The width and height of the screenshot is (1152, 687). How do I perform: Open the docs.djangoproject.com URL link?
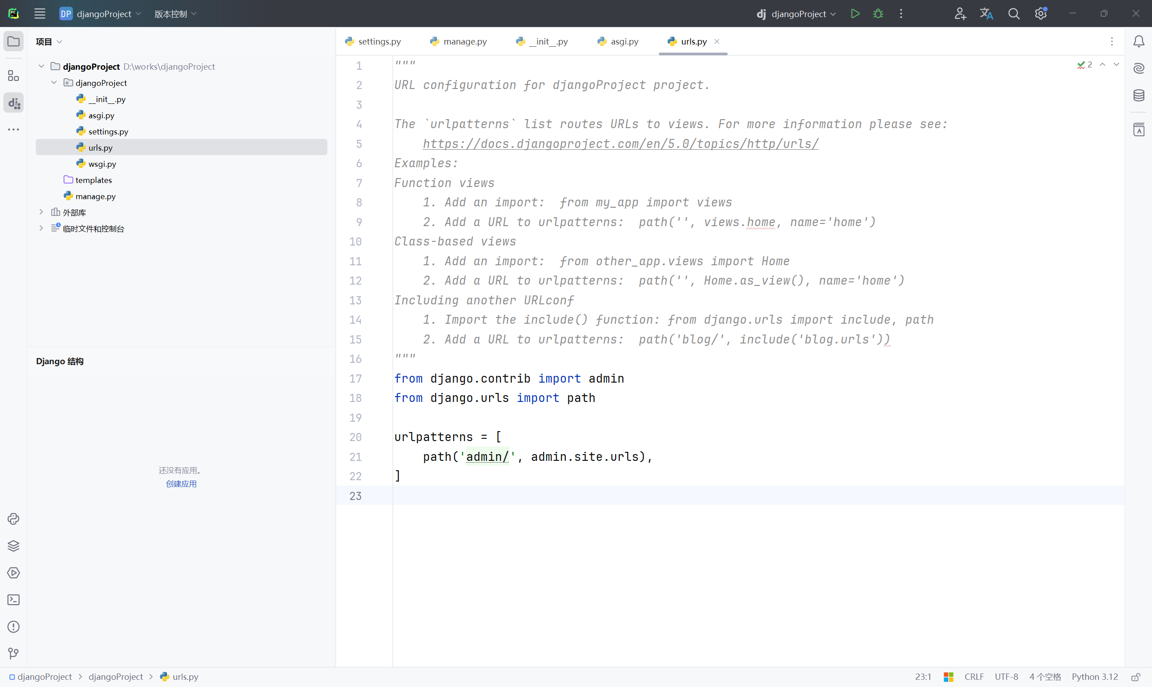coord(620,144)
